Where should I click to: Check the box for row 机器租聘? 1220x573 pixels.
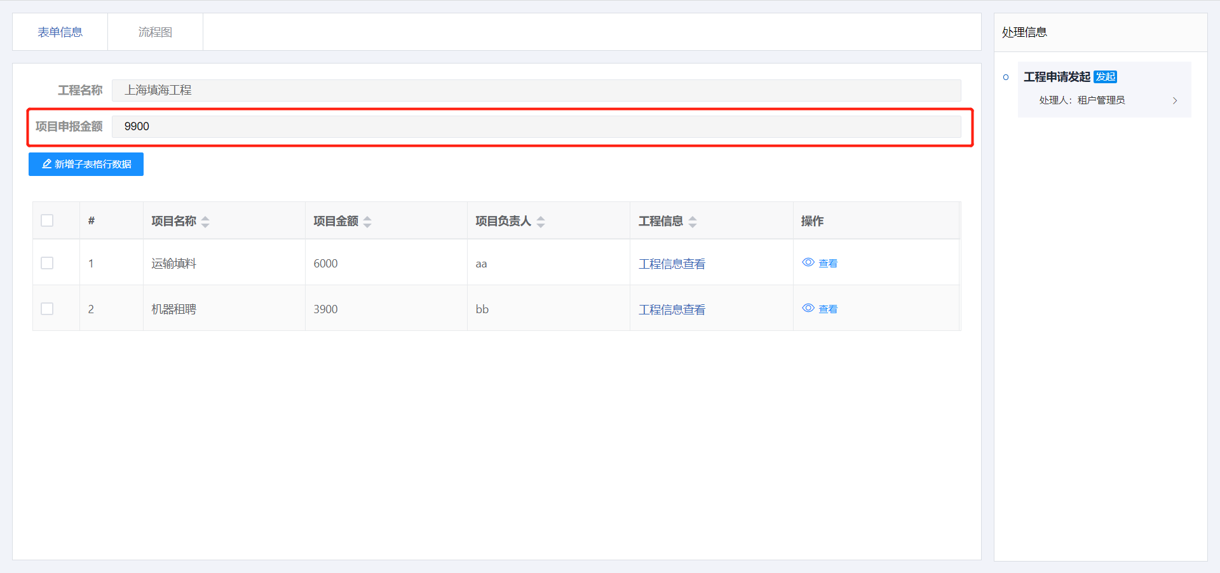coord(47,309)
